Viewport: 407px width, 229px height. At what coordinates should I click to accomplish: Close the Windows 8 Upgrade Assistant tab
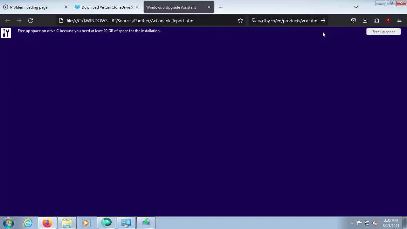pos(209,7)
